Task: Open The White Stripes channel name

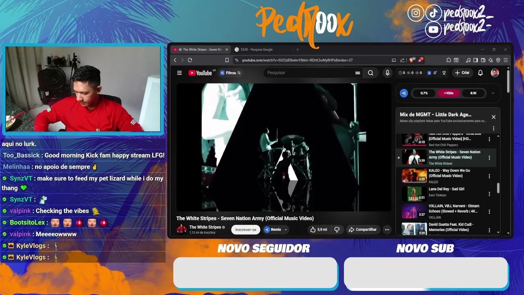Action: [x=205, y=227]
